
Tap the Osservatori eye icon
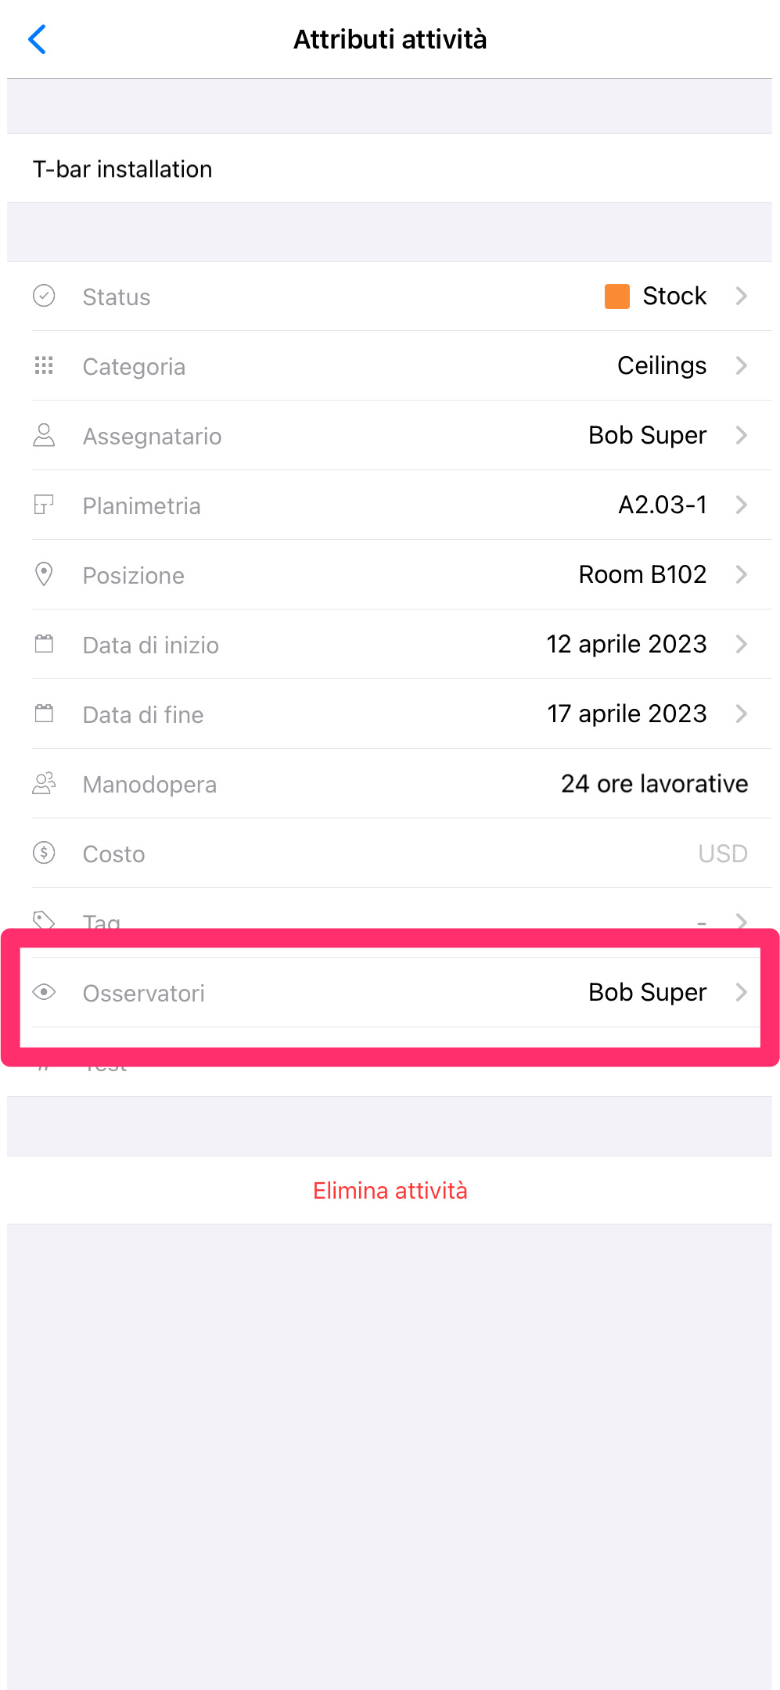click(x=44, y=992)
